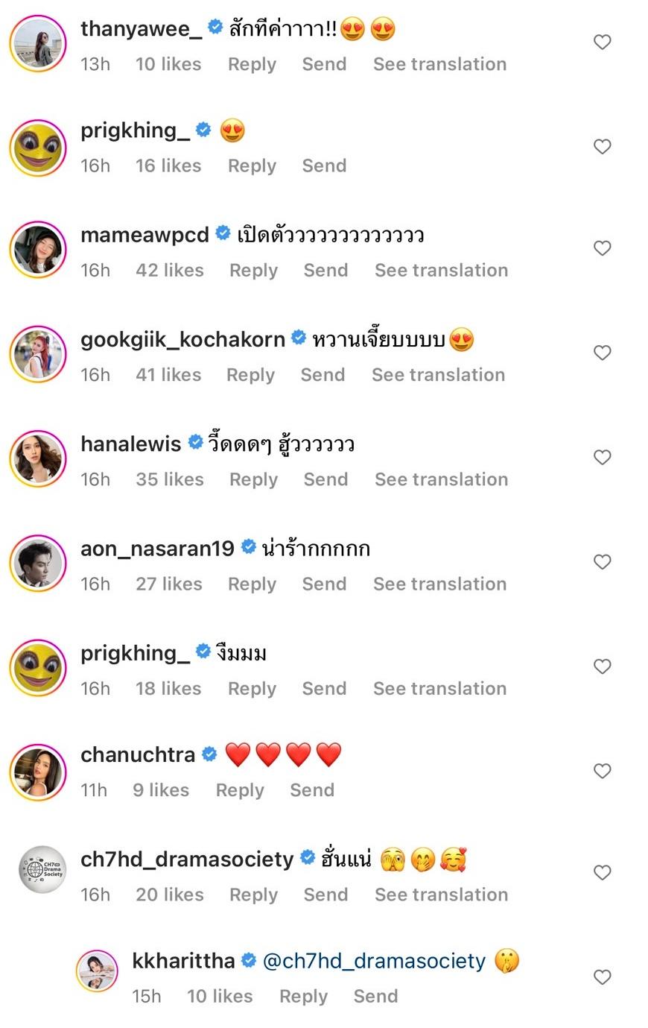Like aon_nasaran19's comment
The image size is (648, 1028).
(x=602, y=562)
